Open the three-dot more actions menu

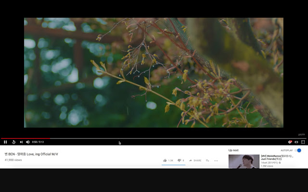tap(216, 161)
